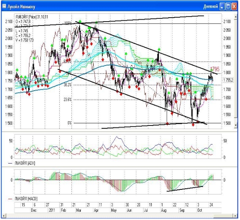Click the Oct month label
Image resolution: width=240 pixels, height=220 pixels.
(x=200, y=210)
